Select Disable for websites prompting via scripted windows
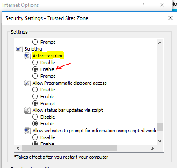This screenshot has width=177, height=168. point(35,137)
